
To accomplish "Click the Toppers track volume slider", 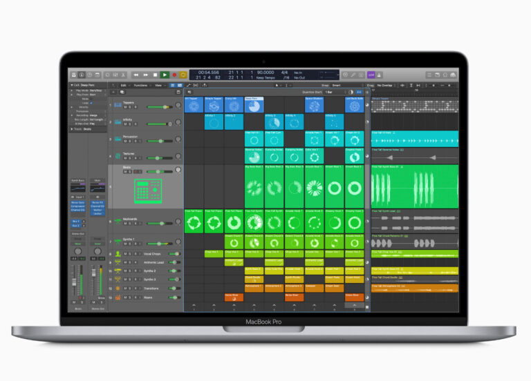I will tap(160, 107).
